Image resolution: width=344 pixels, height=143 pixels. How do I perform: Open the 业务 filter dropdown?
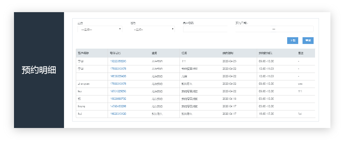pyautogui.click(x=100, y=29)
